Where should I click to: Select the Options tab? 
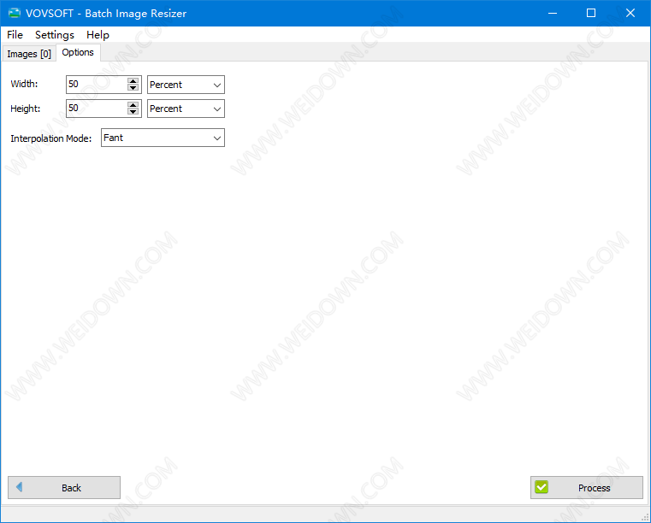point(78,53)
